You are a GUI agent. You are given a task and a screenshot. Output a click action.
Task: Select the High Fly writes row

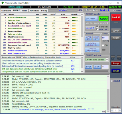tap(41, 48)
